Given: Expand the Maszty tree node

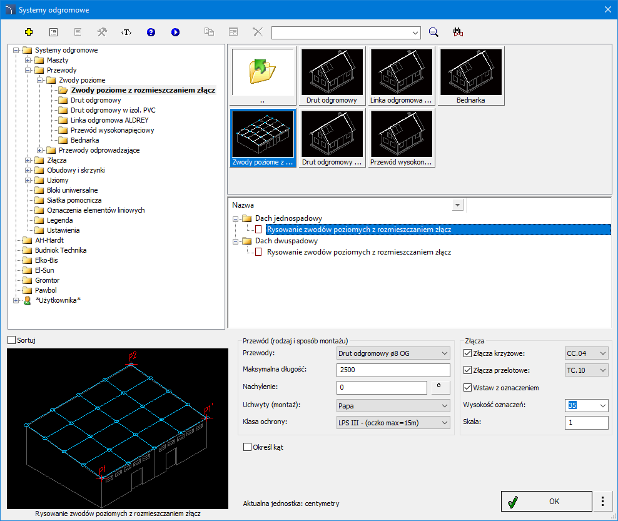Looking at the screenshot, I should 28,60.
